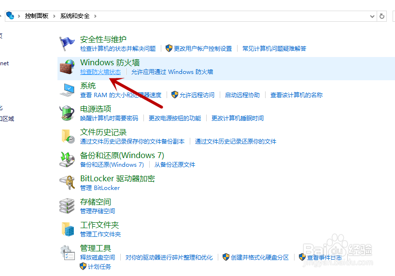The image size is (395, 276).
Task: Open the 检查防火墙状态 link
Action: tap(100, 72)
